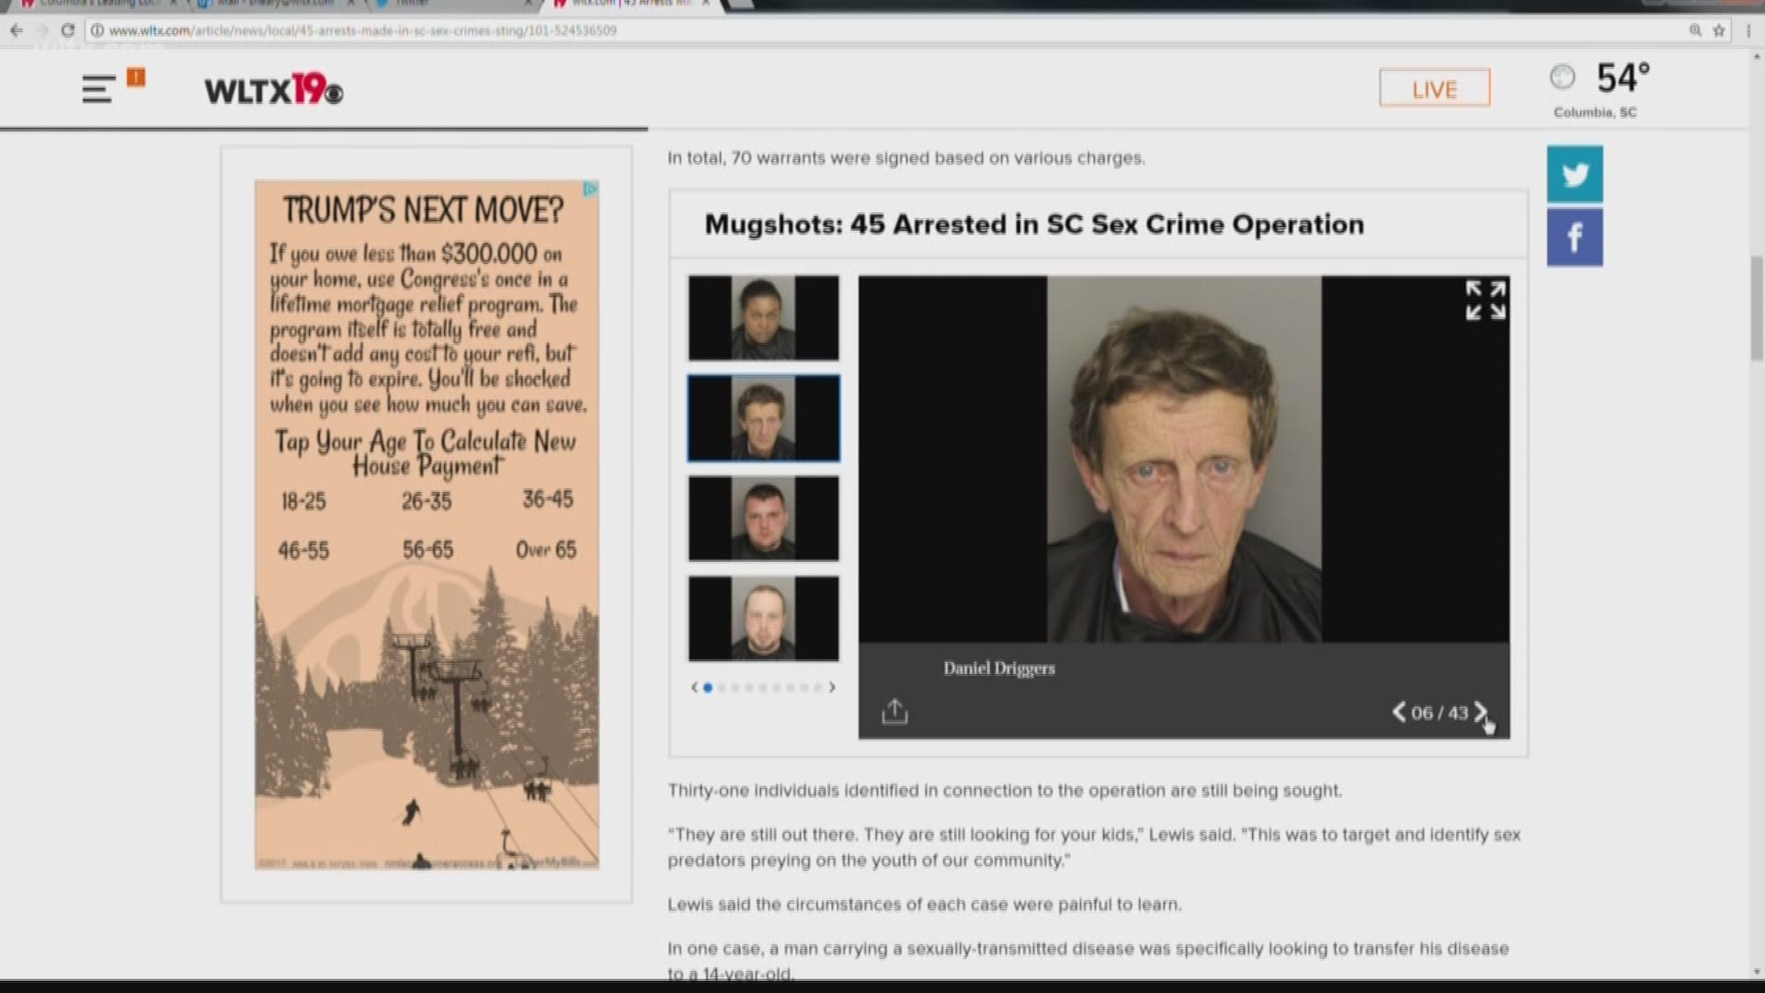Click the browser back arrow
Screen dimensions: 1765x993
point(17,30)
